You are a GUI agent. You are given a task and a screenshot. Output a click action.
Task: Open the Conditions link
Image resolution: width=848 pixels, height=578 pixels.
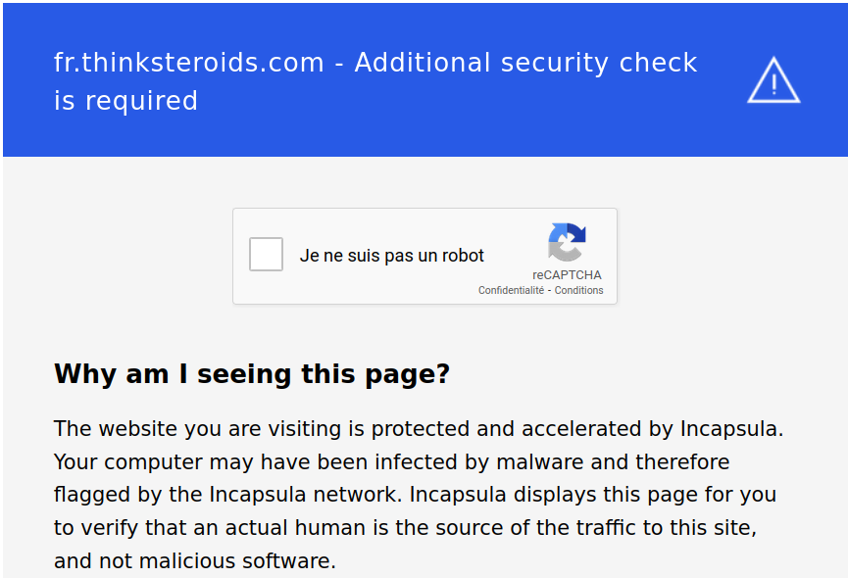click(579, 291)
